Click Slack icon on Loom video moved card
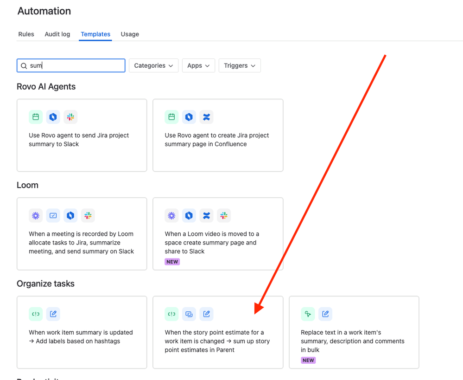Image resolution: width=463 pixels, height=380 pixels. (x=224, y=216)
